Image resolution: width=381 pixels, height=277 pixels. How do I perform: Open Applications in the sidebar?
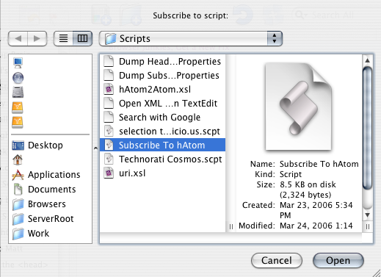pyautogui.click(x=50, y=175)
